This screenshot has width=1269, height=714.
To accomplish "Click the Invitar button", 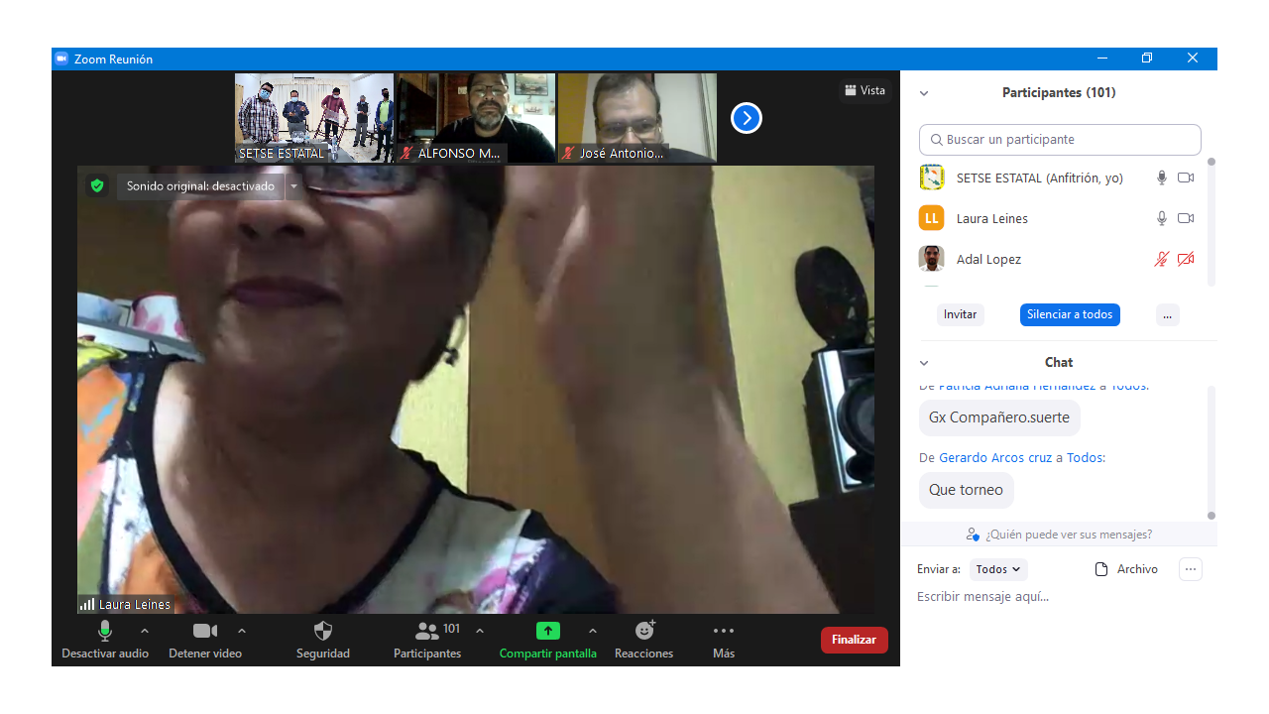I will click(x=960, y=314).
